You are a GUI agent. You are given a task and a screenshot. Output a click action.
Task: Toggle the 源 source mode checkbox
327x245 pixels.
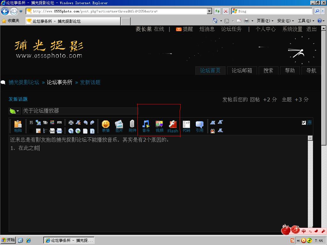[304, 122]
